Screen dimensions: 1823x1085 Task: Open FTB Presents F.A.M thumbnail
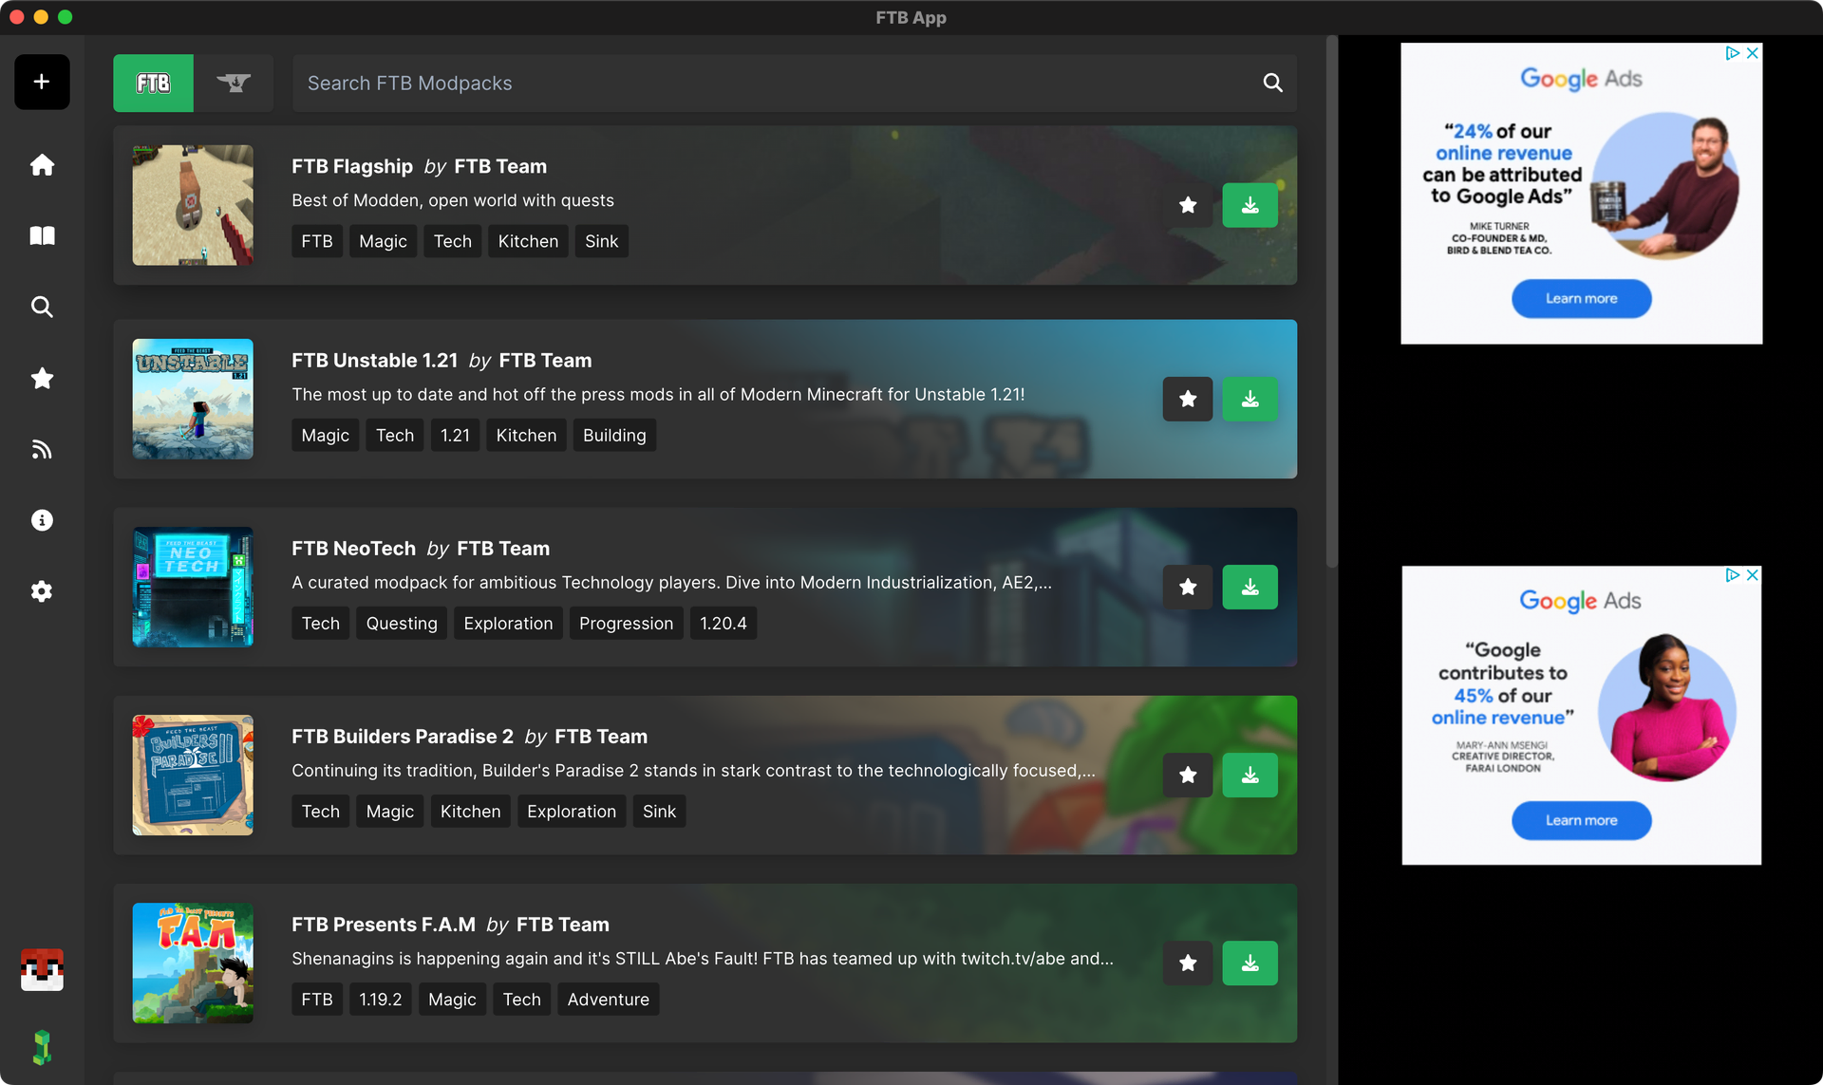click(193, 963)
